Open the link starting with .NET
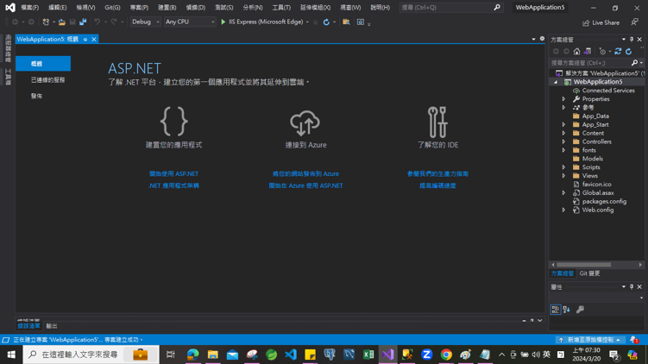This screenshot has width=648, height=364. (x=173, y=186)
